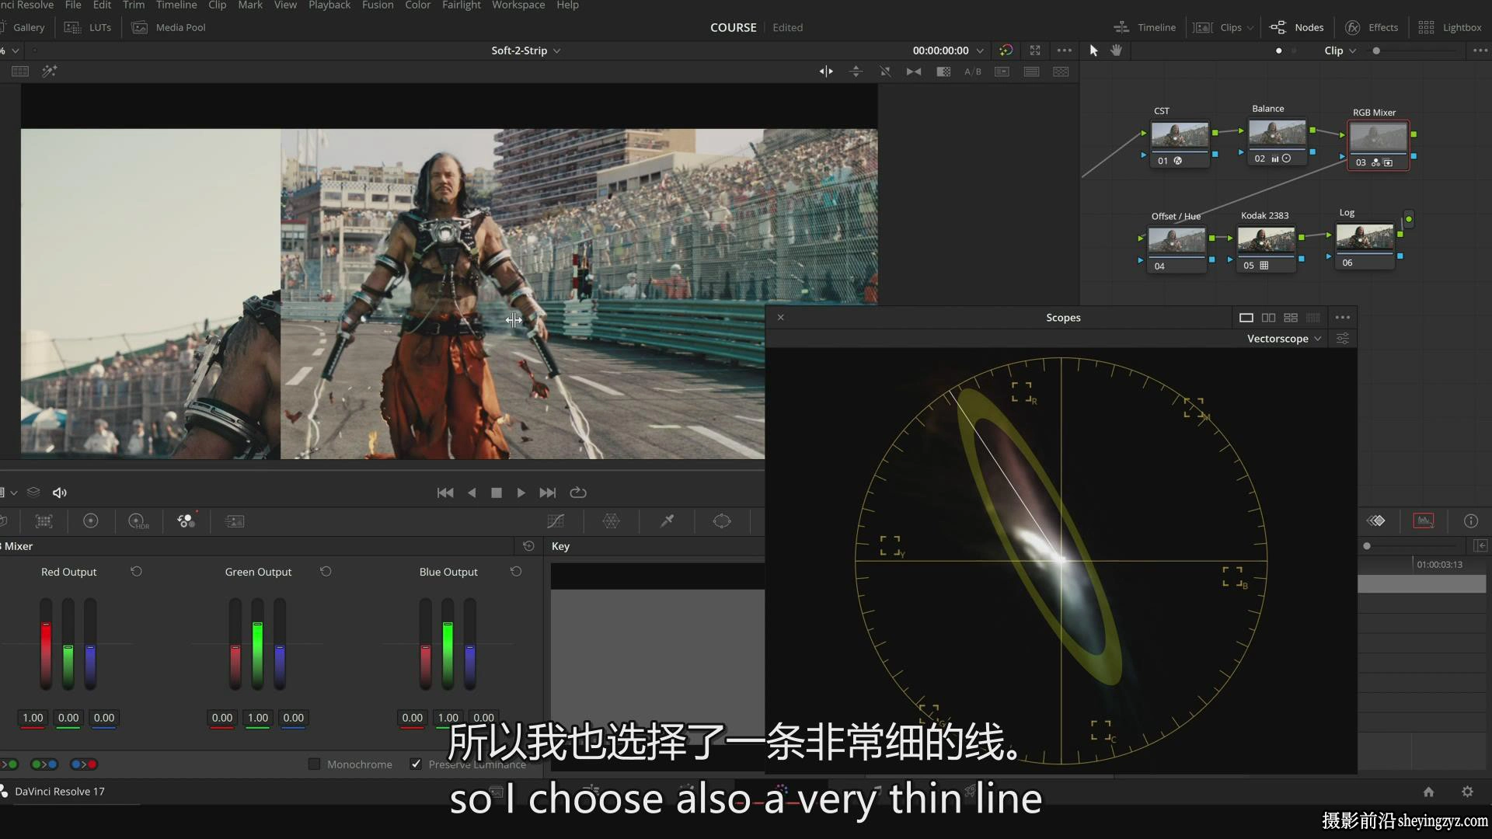Open the Fairlight menu
Image resolution: width=1492 pixels, height=839 pixels.
pyautogui.click(x=462, y=5)
